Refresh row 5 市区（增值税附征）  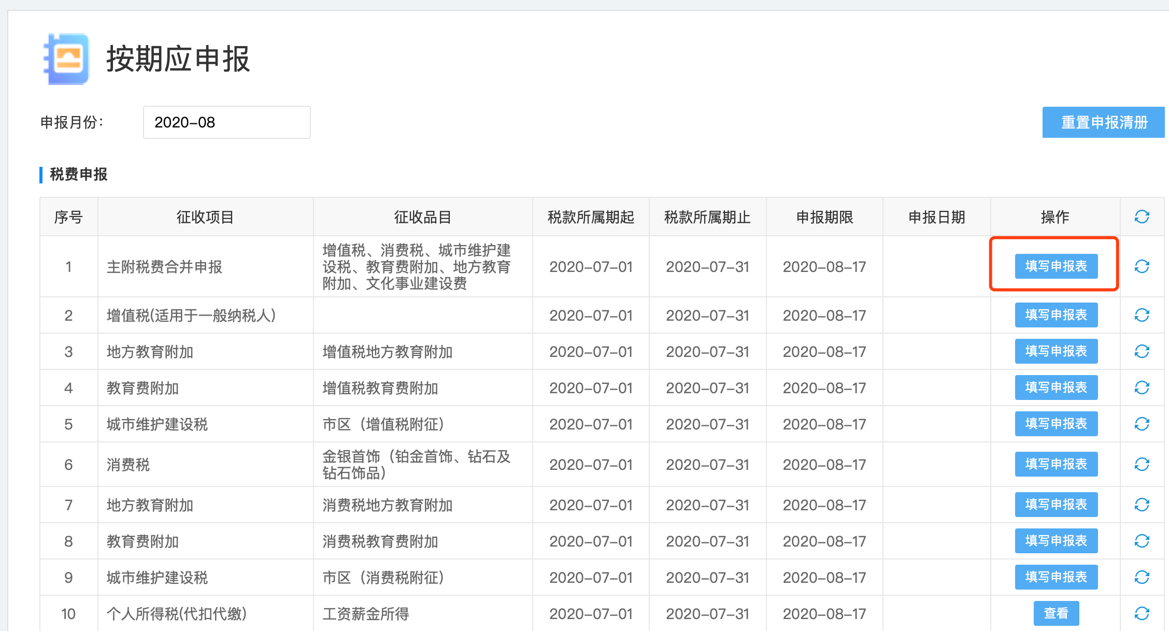pos(1142,424)
